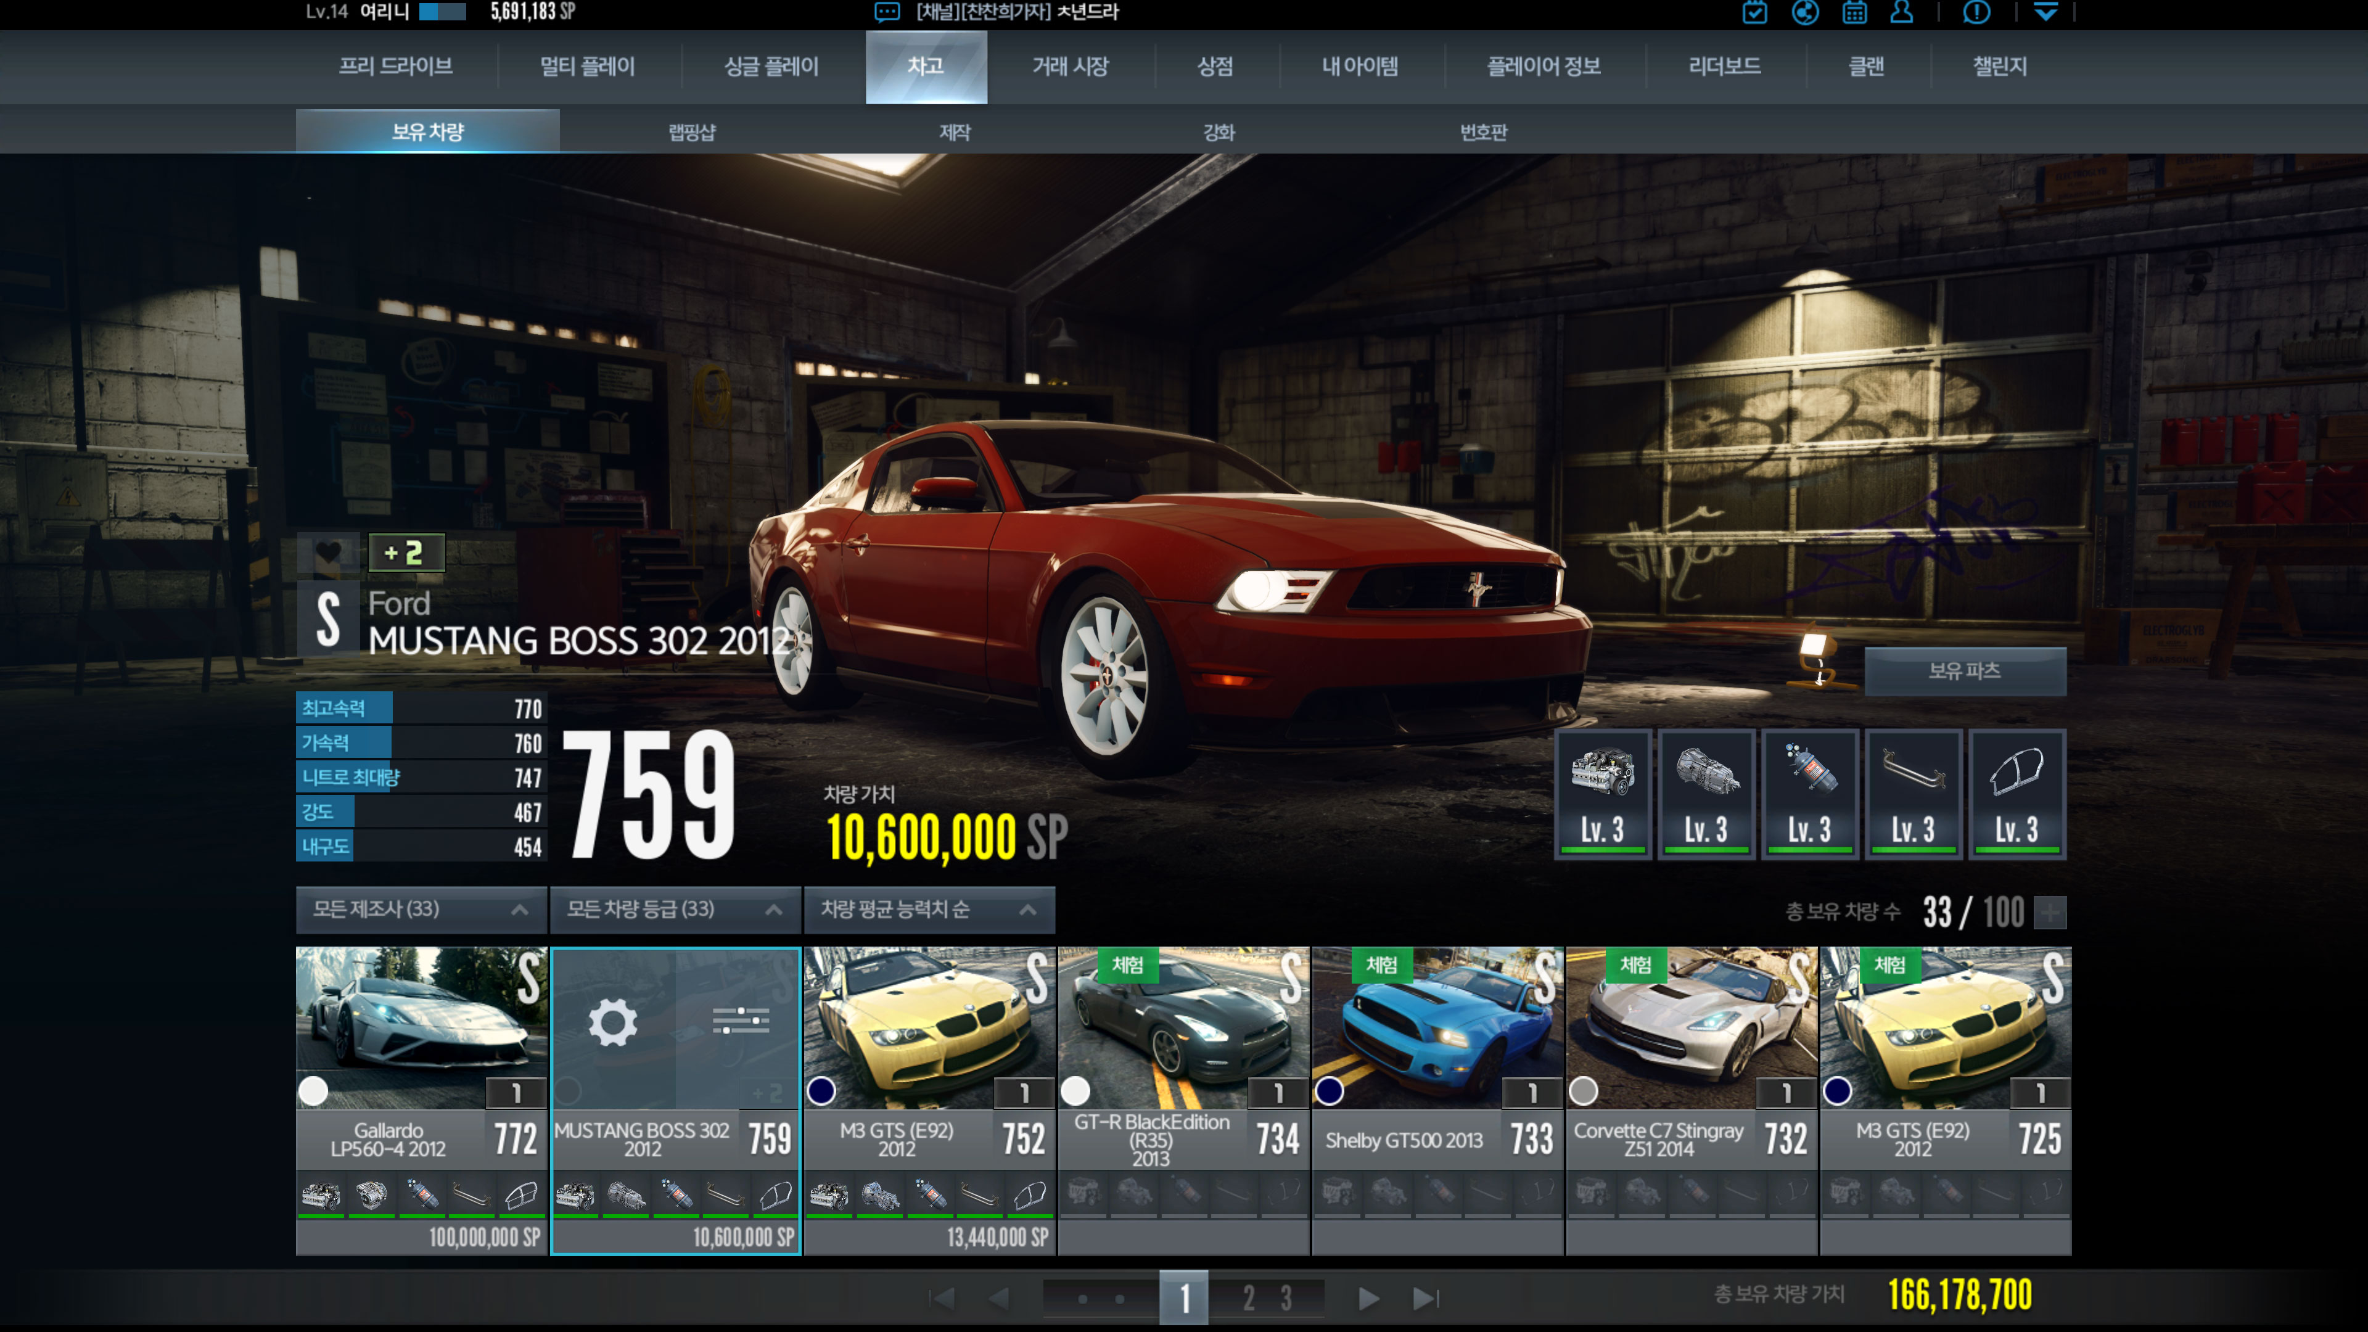Click the notice exclamation bubble icon
The width and height of the screenshot is (2368, 1332).
coord(1976,13)
